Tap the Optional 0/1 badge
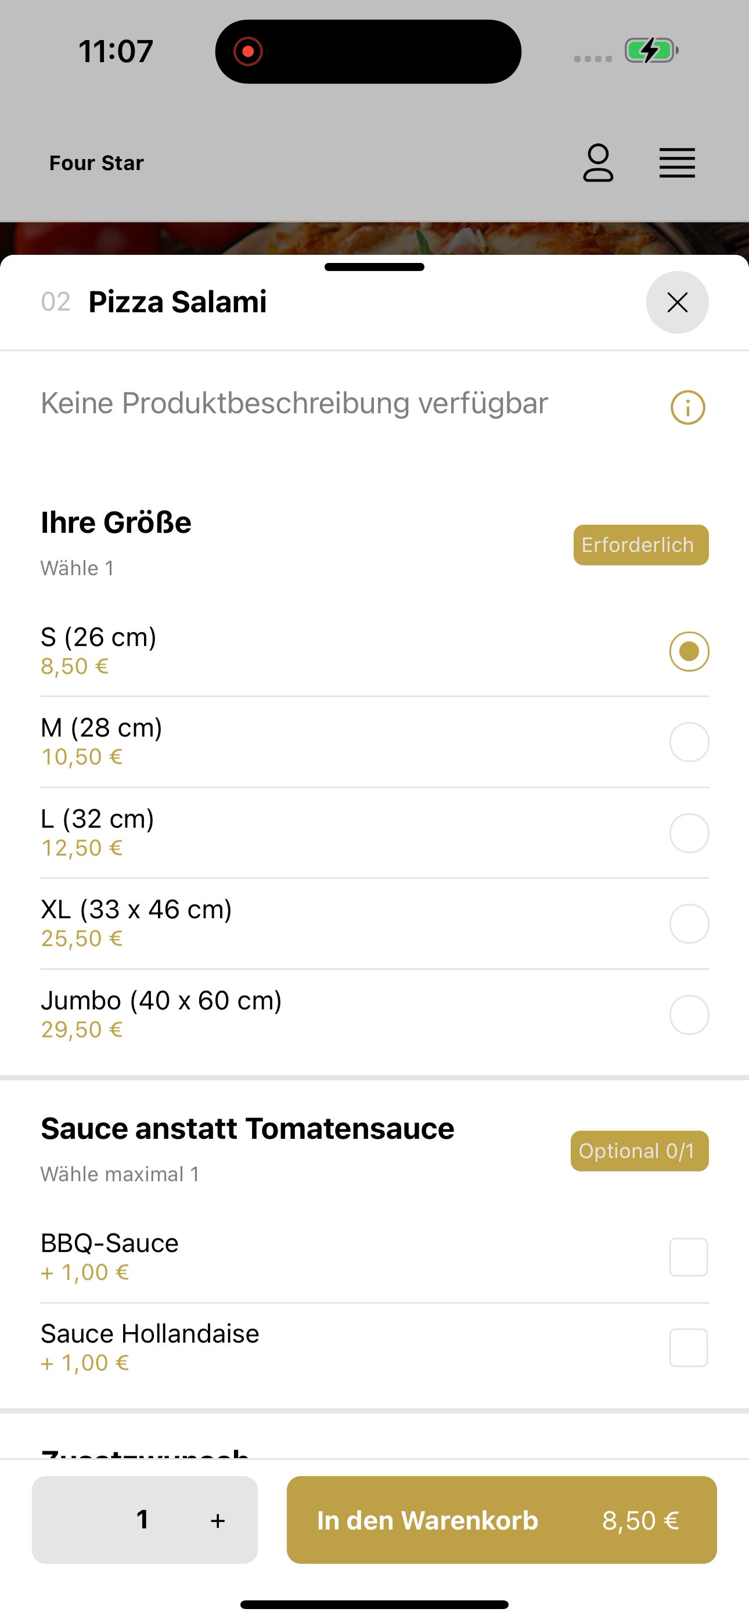 [639, 1151]
